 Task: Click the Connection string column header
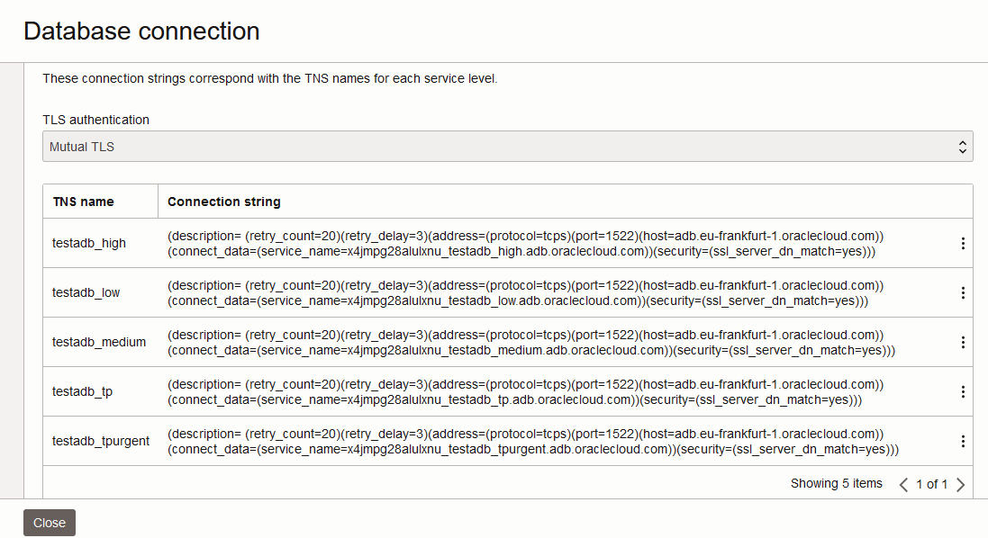pyautogui.click(x=224, y=202)
